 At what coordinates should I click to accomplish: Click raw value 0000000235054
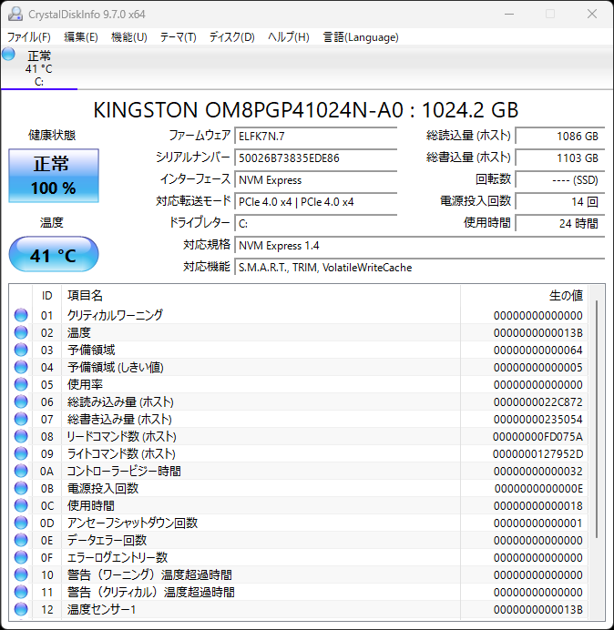point(538,419)
